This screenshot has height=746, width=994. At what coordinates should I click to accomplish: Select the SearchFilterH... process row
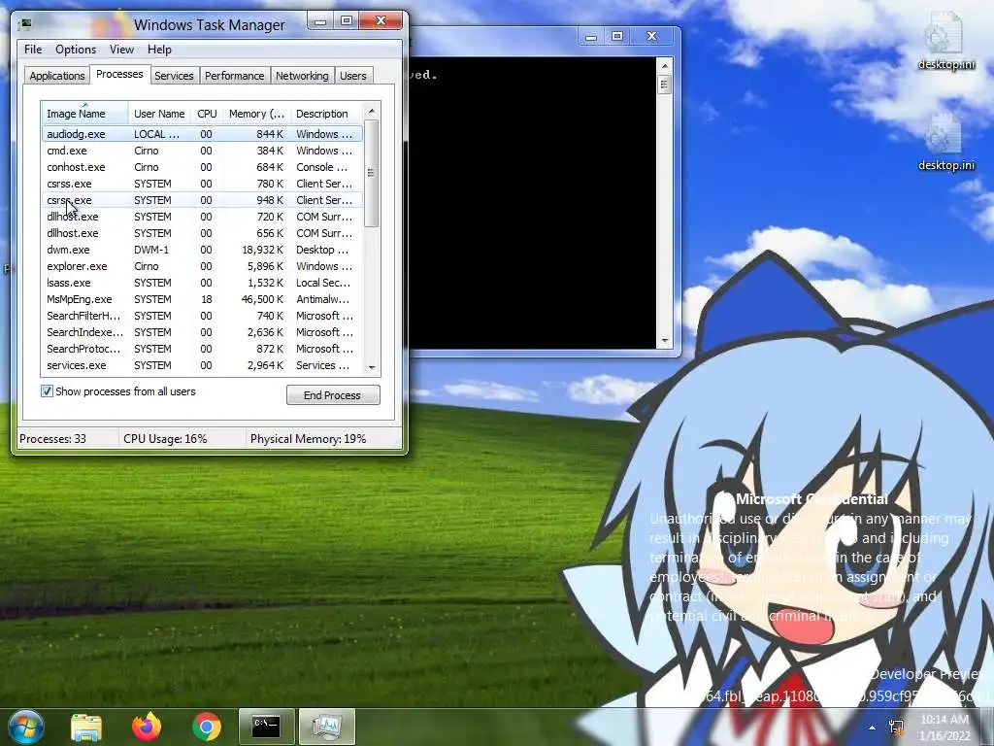pos(202,316)
